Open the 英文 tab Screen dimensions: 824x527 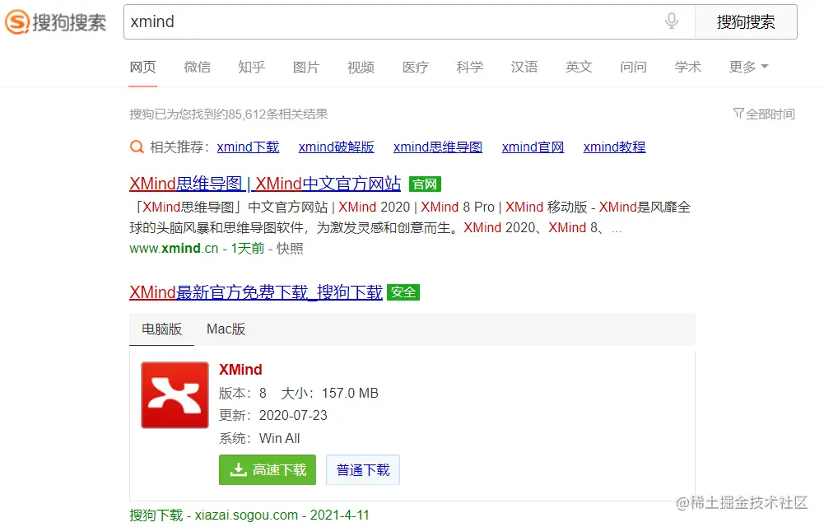[580, 67]
